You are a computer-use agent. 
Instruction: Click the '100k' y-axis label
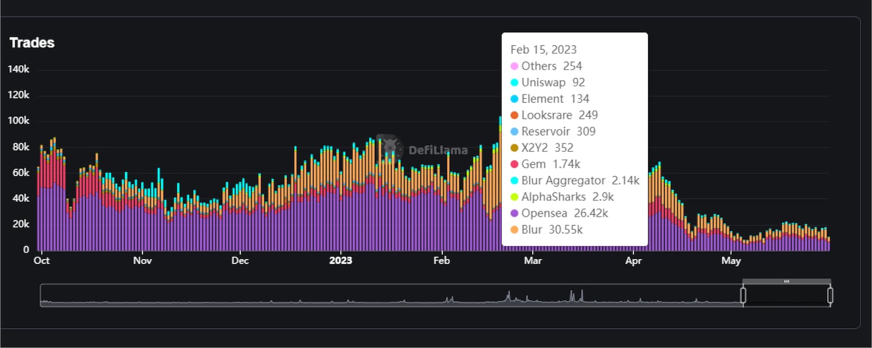[x=19, y=121]
